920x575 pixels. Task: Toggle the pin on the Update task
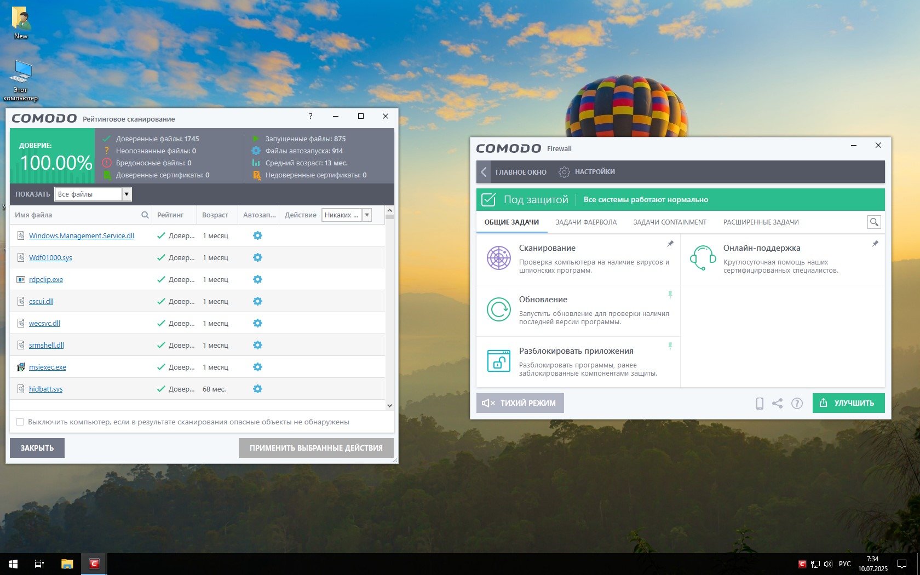pos(670,295)
